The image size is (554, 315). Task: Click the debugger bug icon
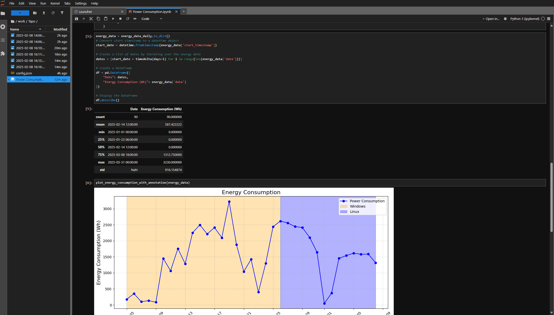click(x=505, y=19)
